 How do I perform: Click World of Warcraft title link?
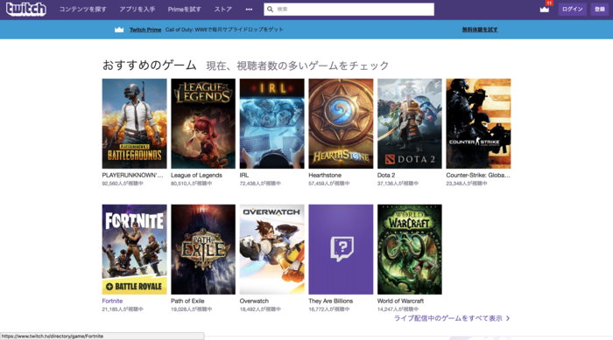(x=401, y=301)
